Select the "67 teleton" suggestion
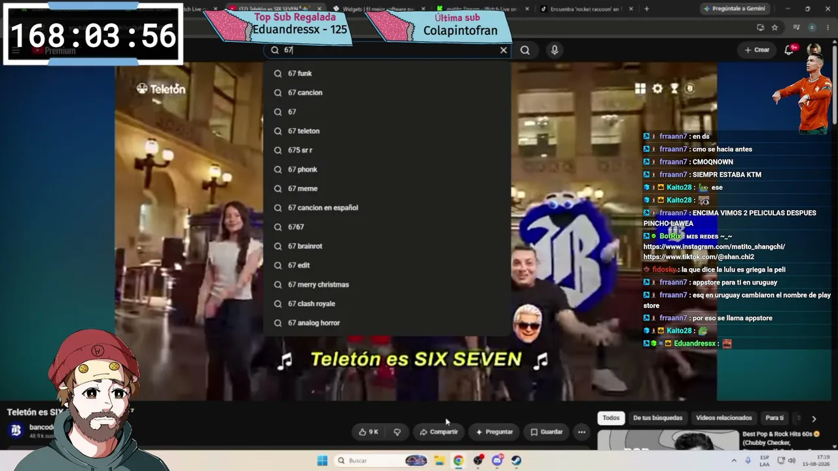 [x=386, y=131]
